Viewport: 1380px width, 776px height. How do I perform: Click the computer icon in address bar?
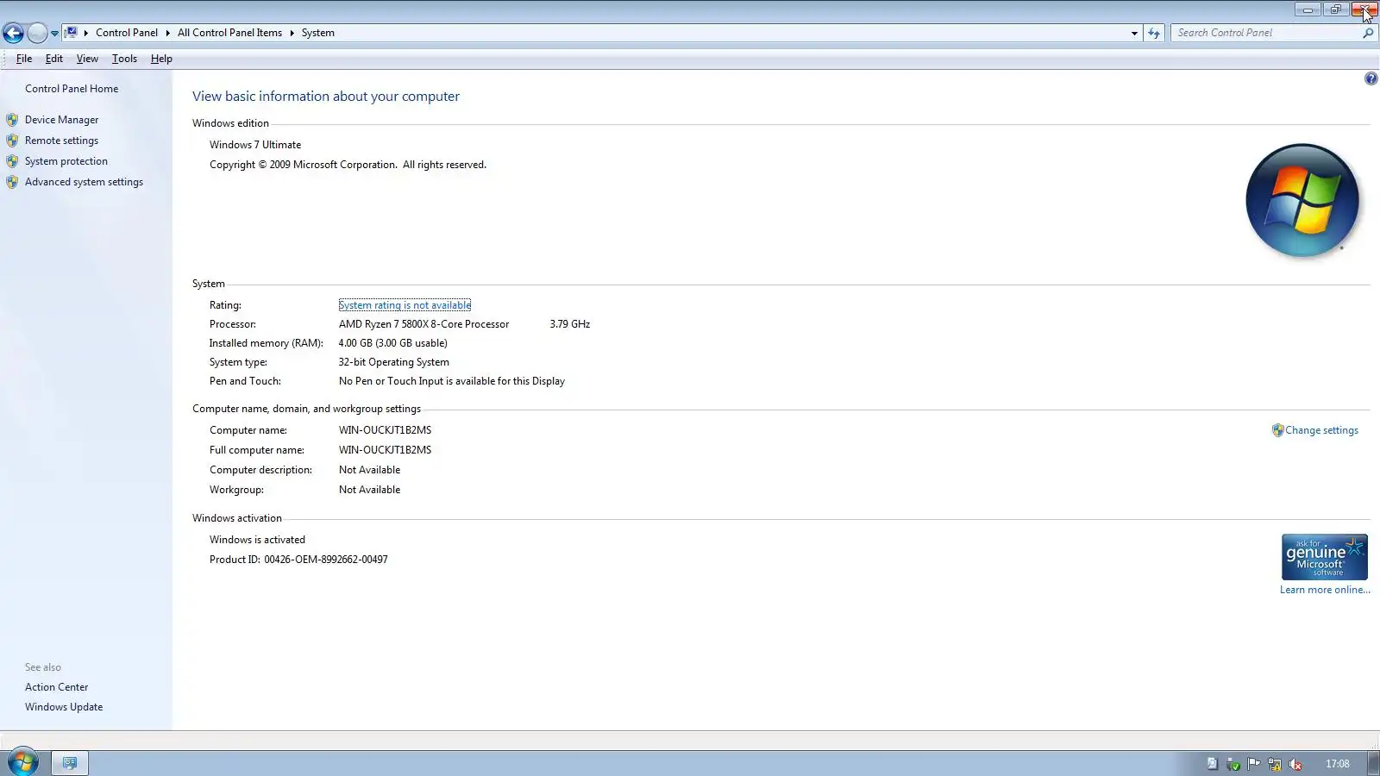72,33
